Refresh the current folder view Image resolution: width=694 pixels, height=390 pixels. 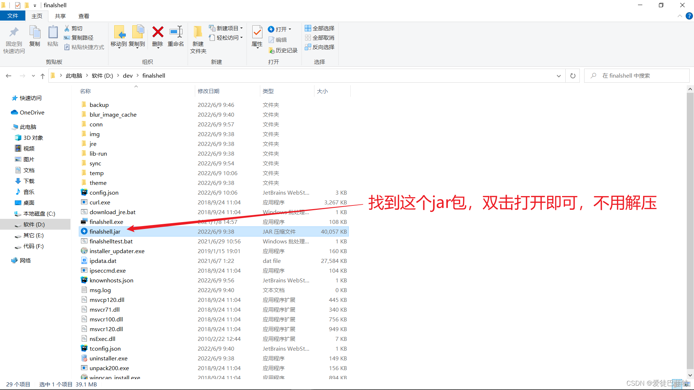tap(573, 76)
